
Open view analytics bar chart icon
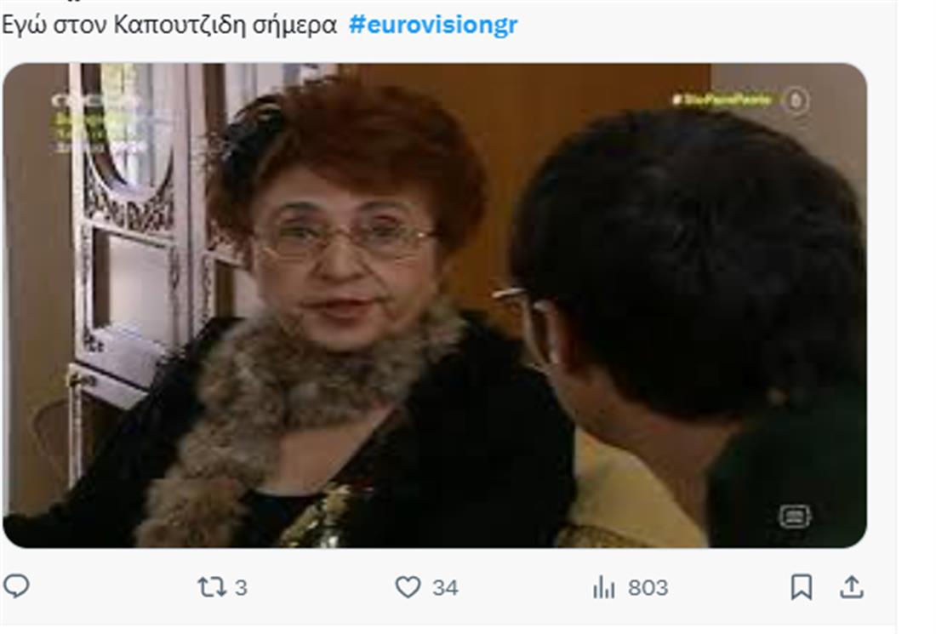[x=604, y=587]
